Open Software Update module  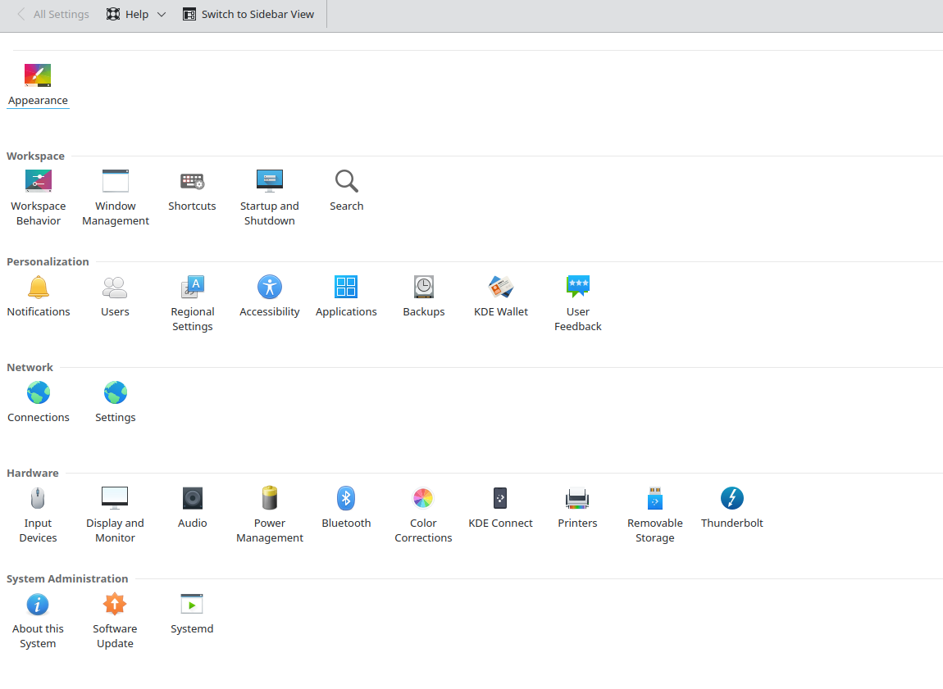pos(115,604)
